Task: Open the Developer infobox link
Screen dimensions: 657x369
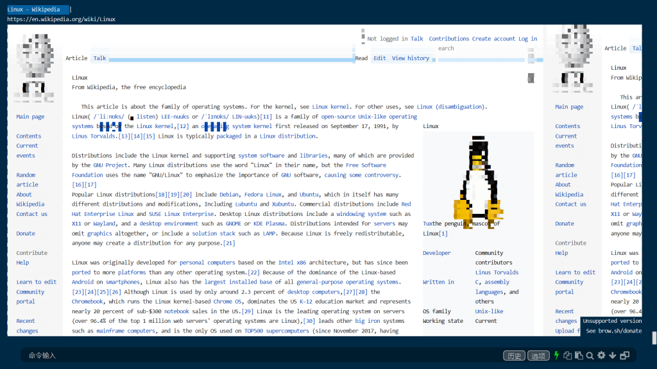Action: [436, 253]
